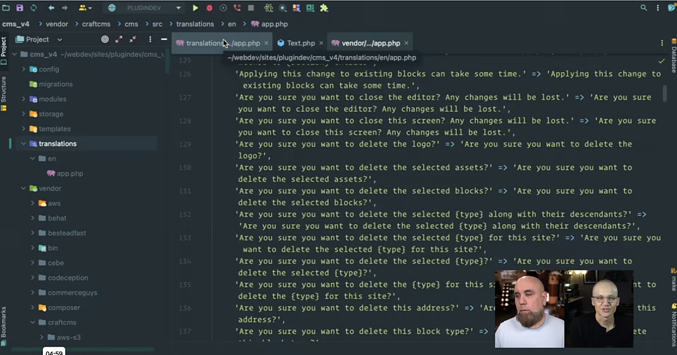Open the search magnifier icon
This screenshot has height=355, width=677.
click(x=644, y=8)
